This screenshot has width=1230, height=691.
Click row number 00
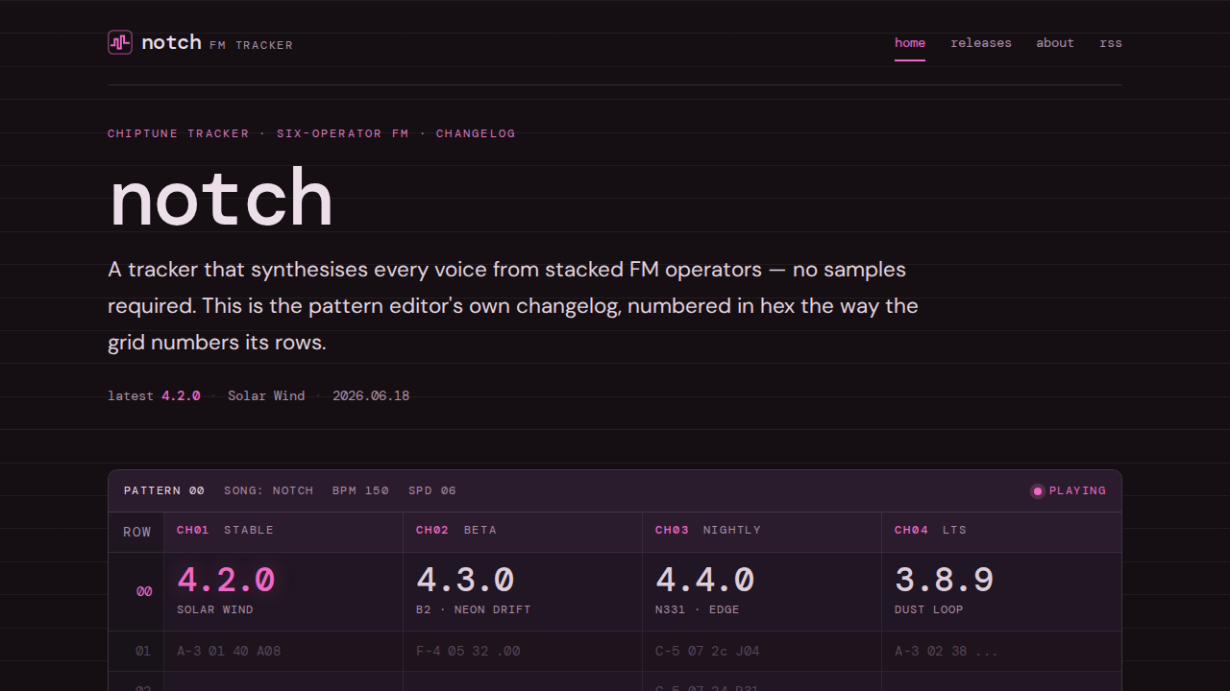143,592
